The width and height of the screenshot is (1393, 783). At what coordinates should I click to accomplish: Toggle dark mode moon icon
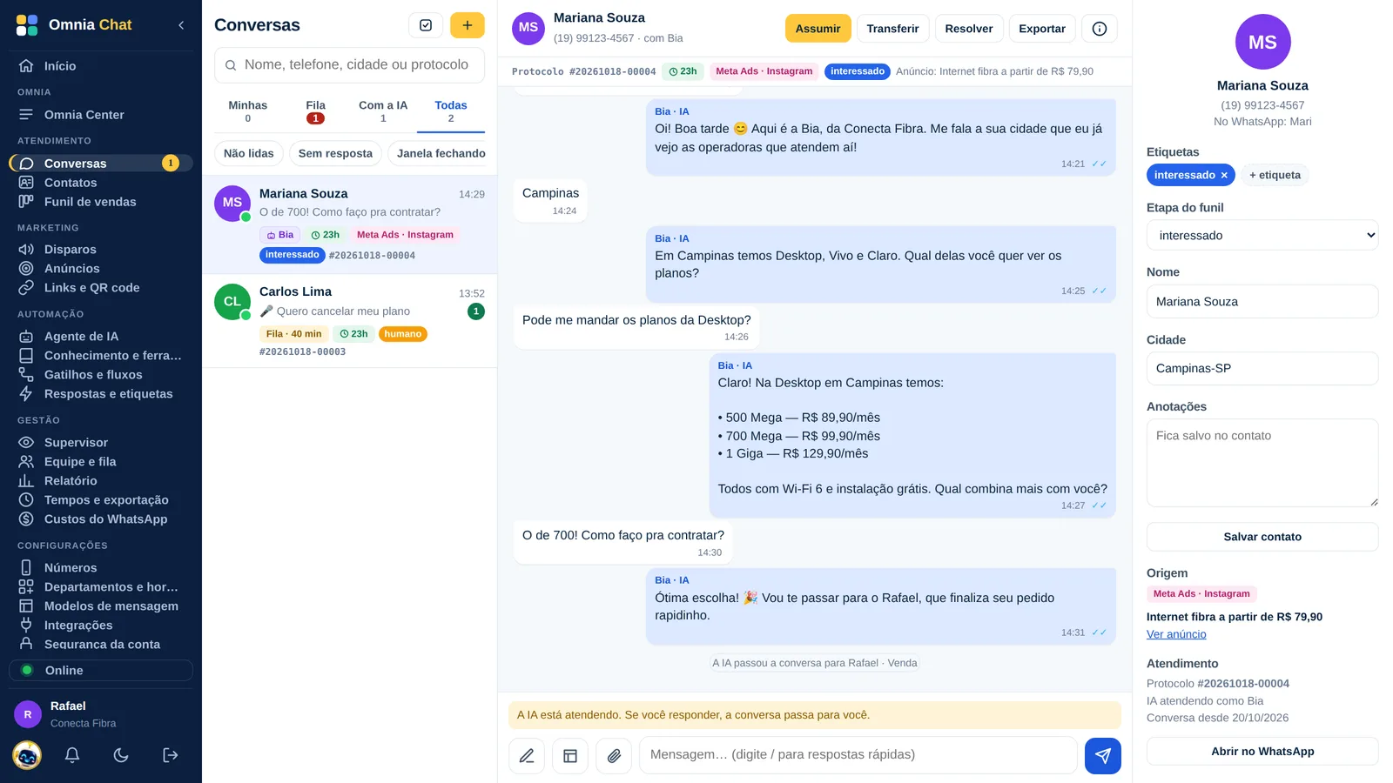[121, 755]
